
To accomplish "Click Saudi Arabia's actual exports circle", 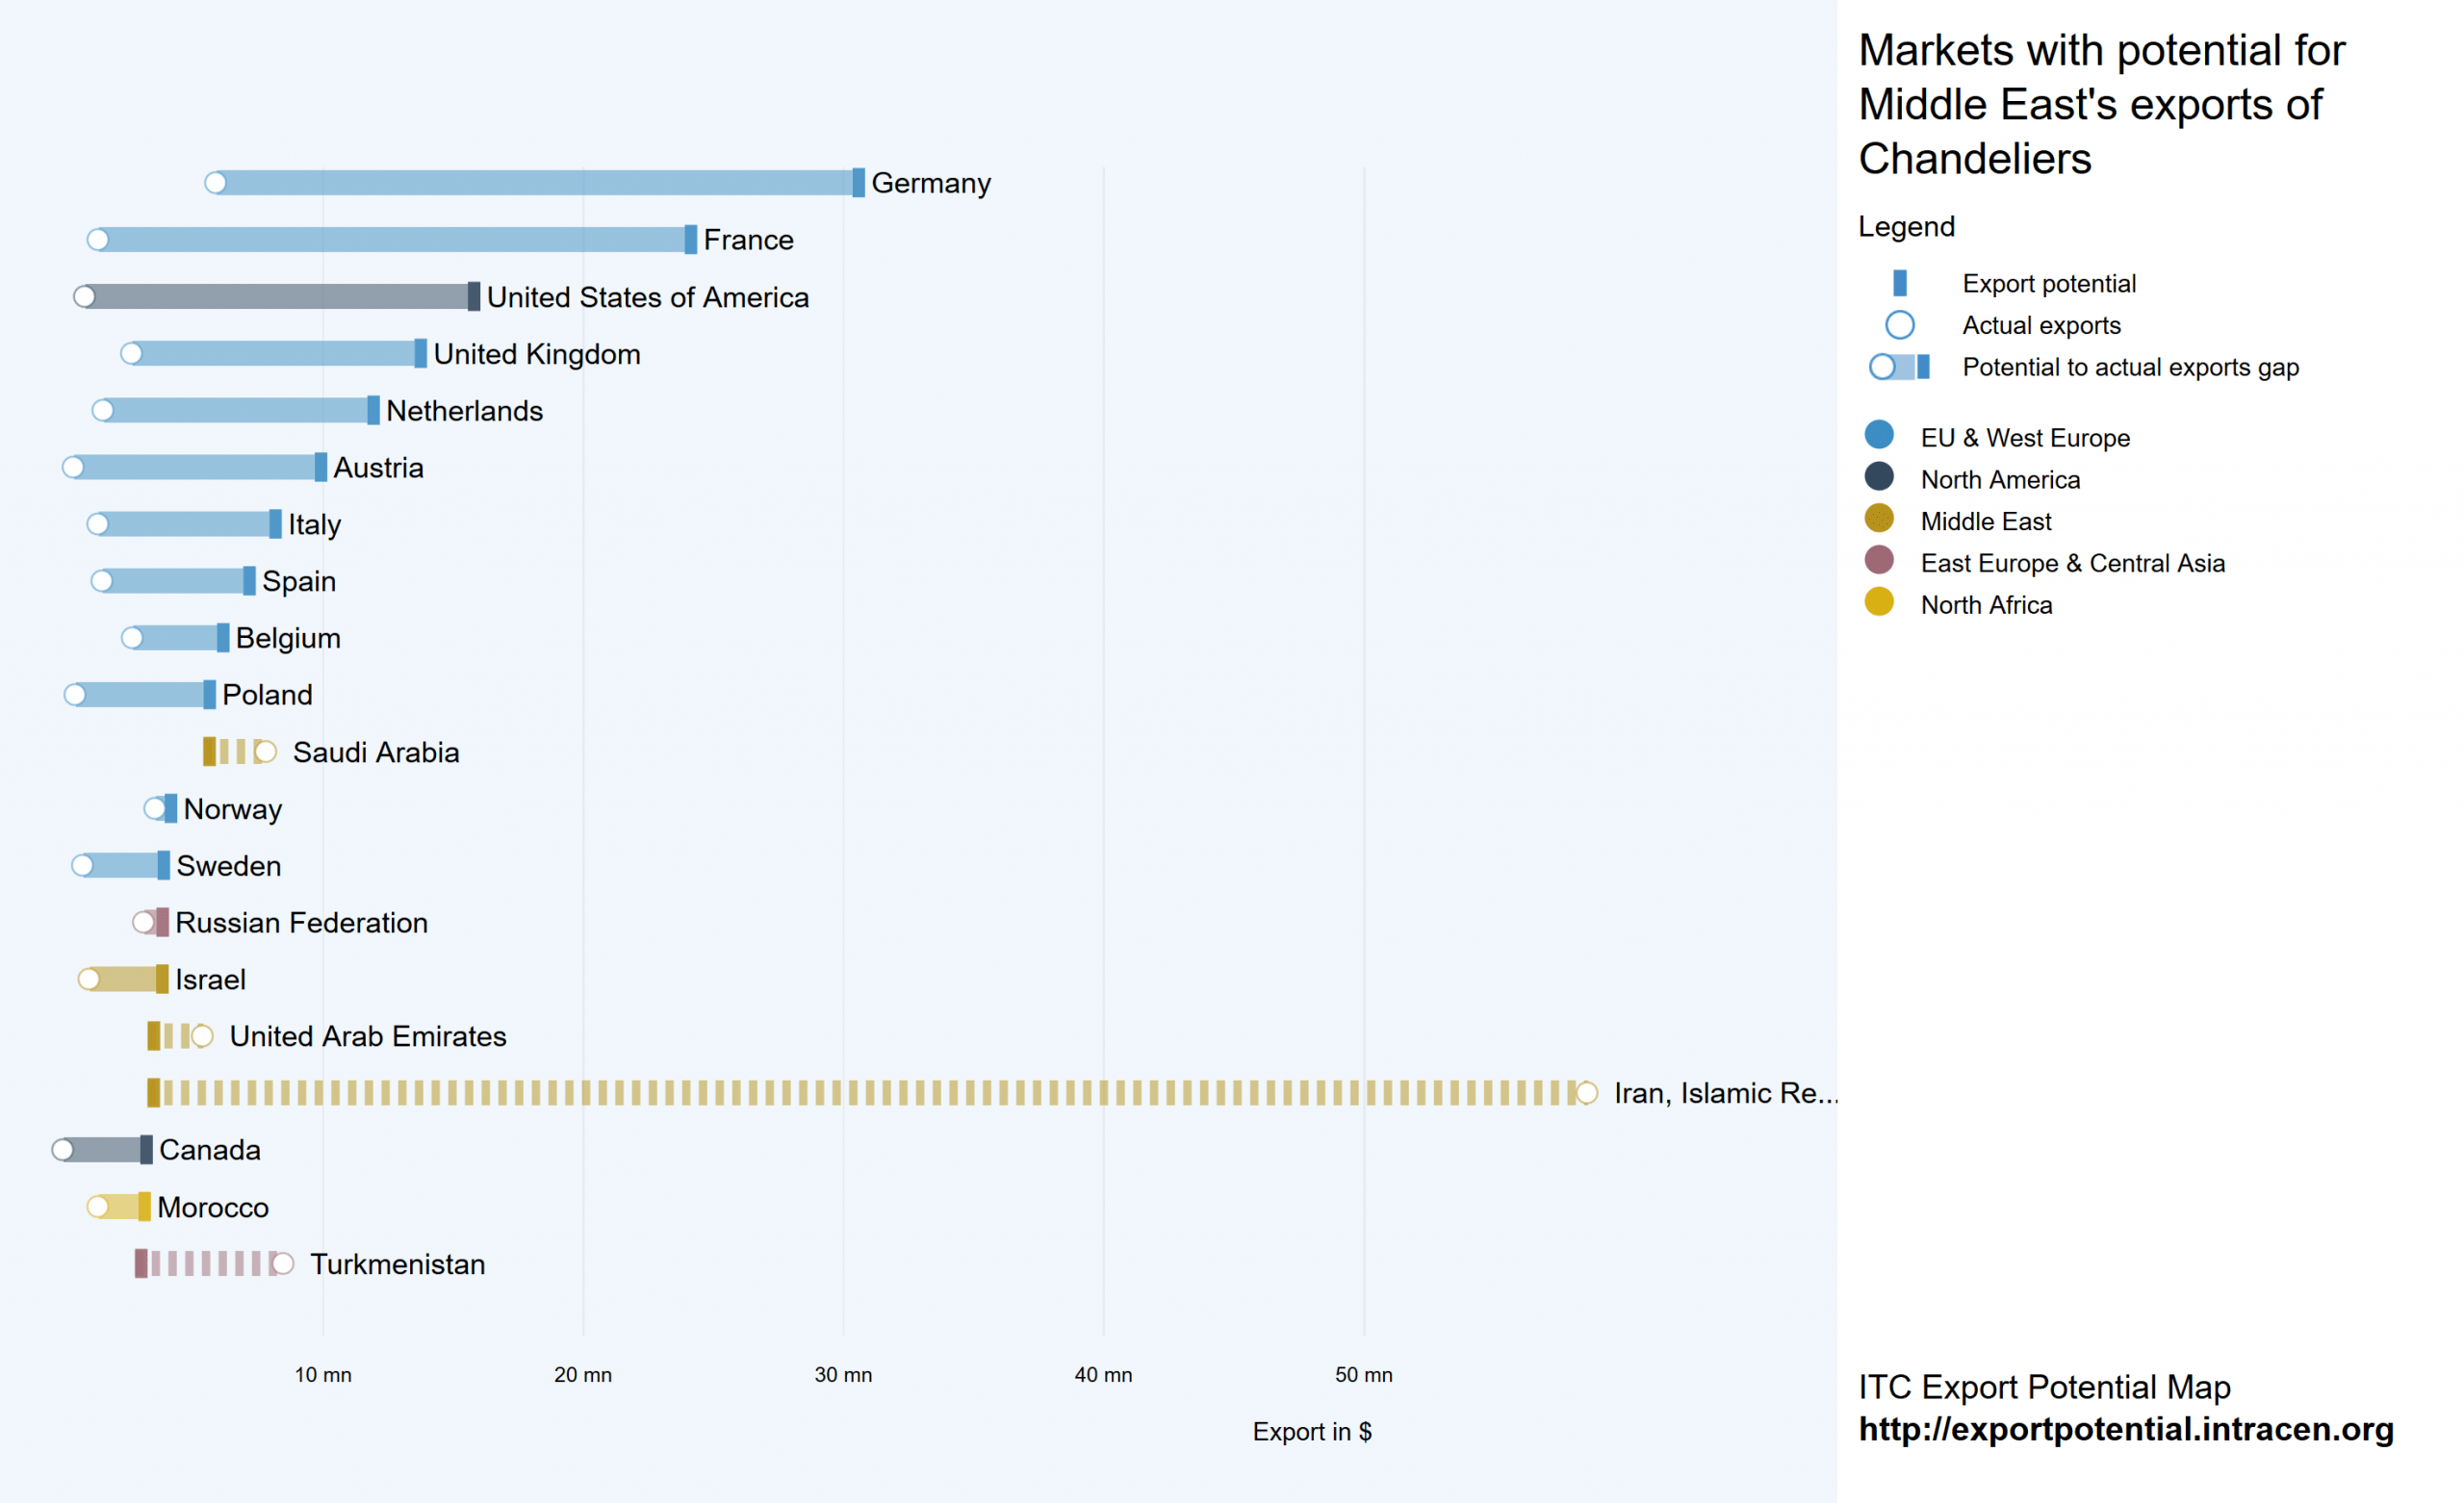I will pos(265,752).
